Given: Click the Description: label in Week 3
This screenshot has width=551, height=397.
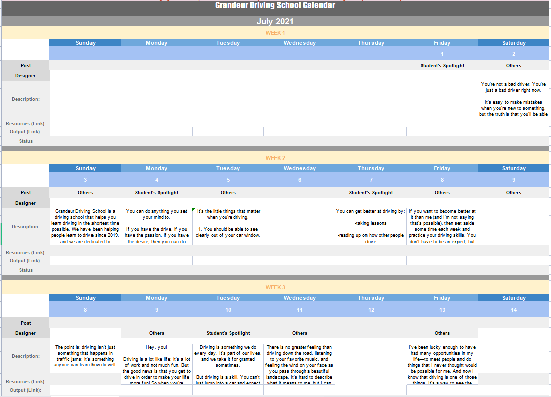Looking at the screenshot, I should point(25,356).
